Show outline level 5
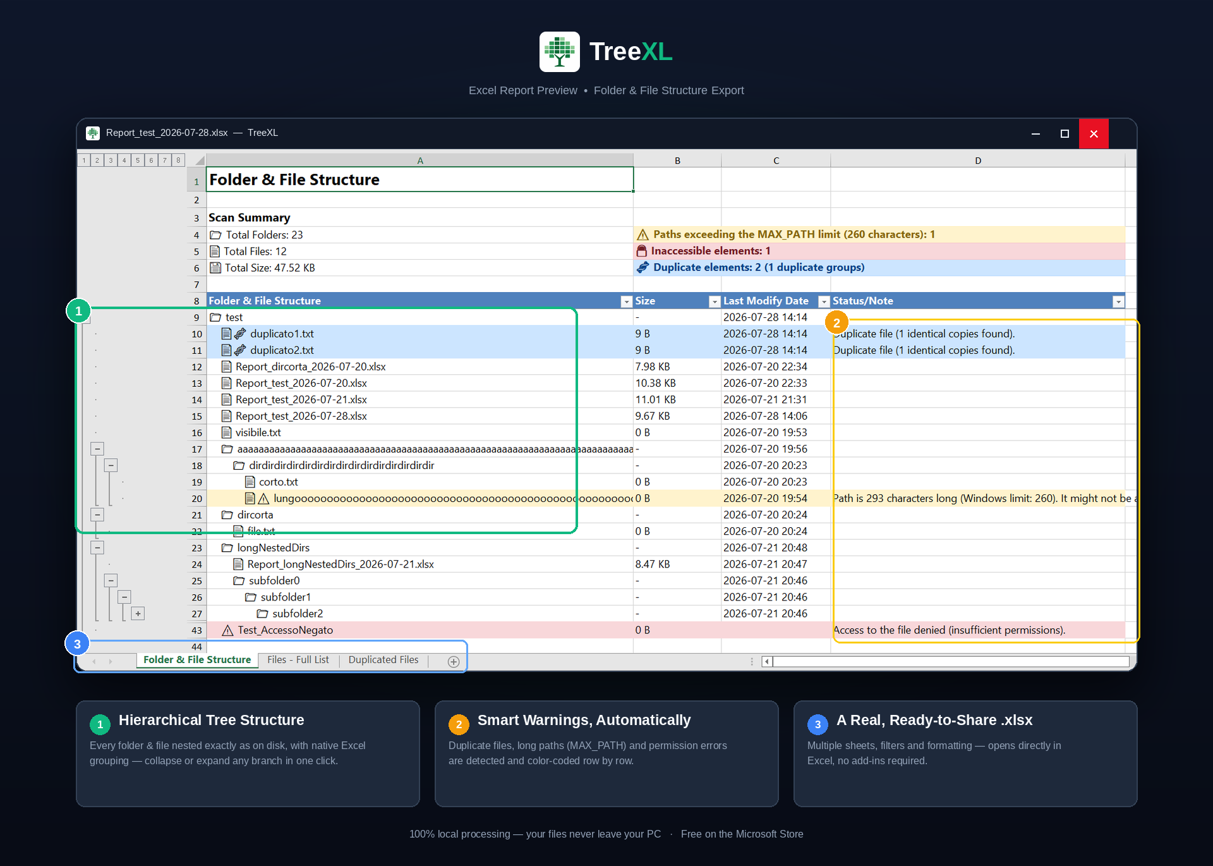Image resolution: width=1213 pixels, height=866 pixels. [x=138, y=161]
